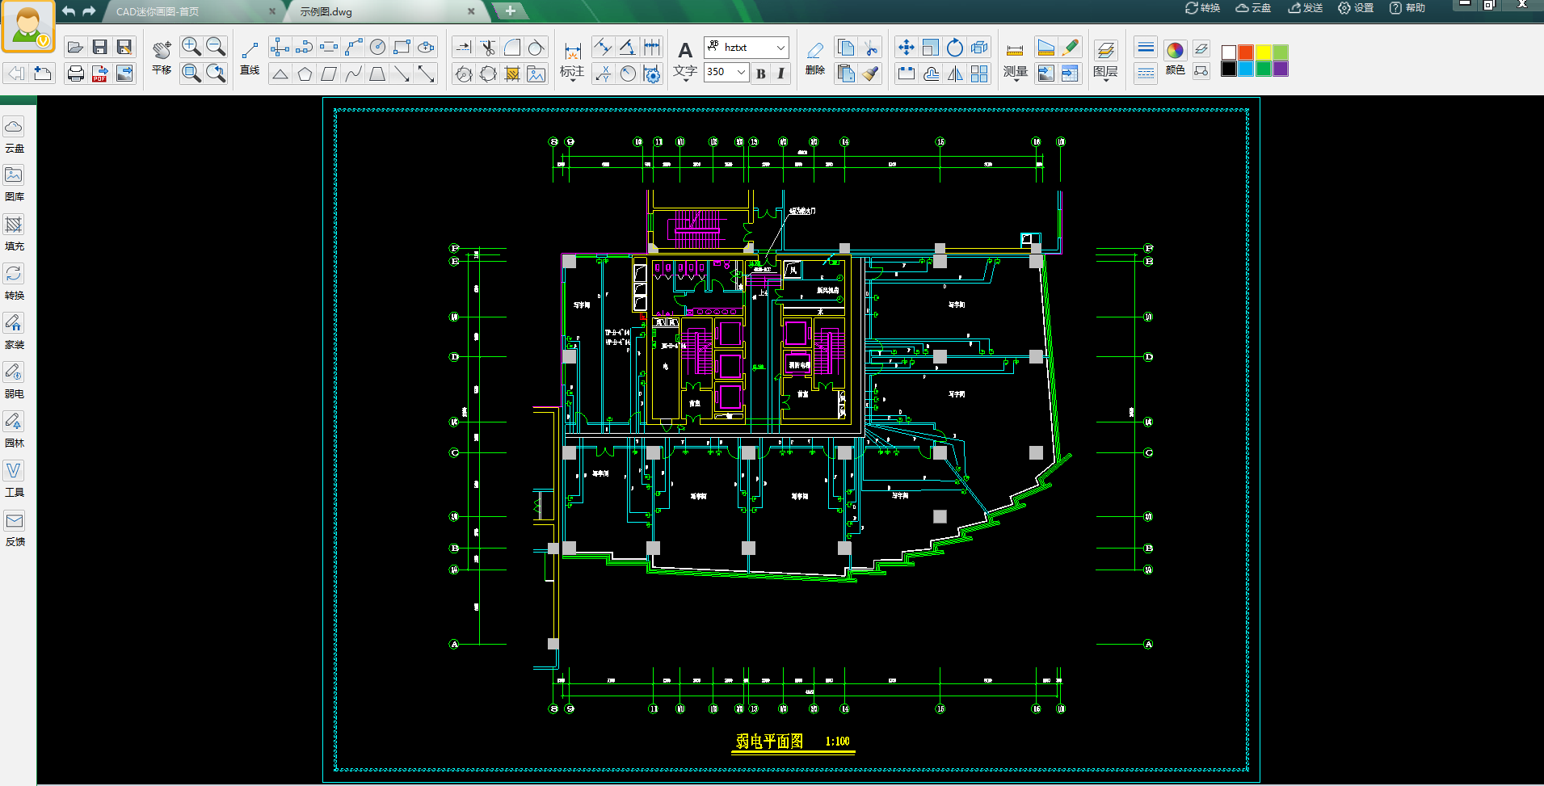Expand the arrow under 标注
Image resolution: width=1544 pixels, height=786 pixels.
pyautogui.click(x=572, y=82)
